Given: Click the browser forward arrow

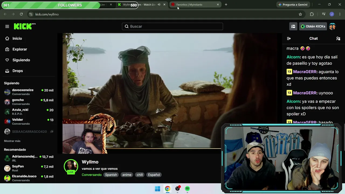Looking at the screenshot, I should pyautogui.click(x=13, y=14).
